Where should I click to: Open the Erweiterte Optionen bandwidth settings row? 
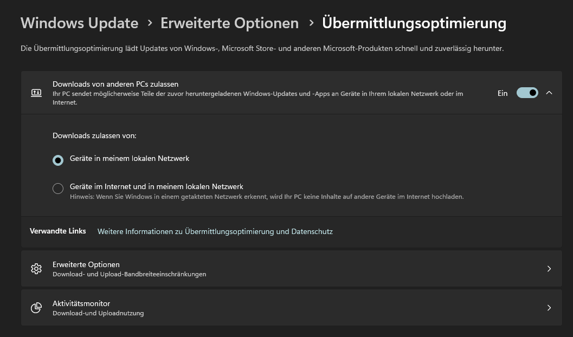point(291,269)
